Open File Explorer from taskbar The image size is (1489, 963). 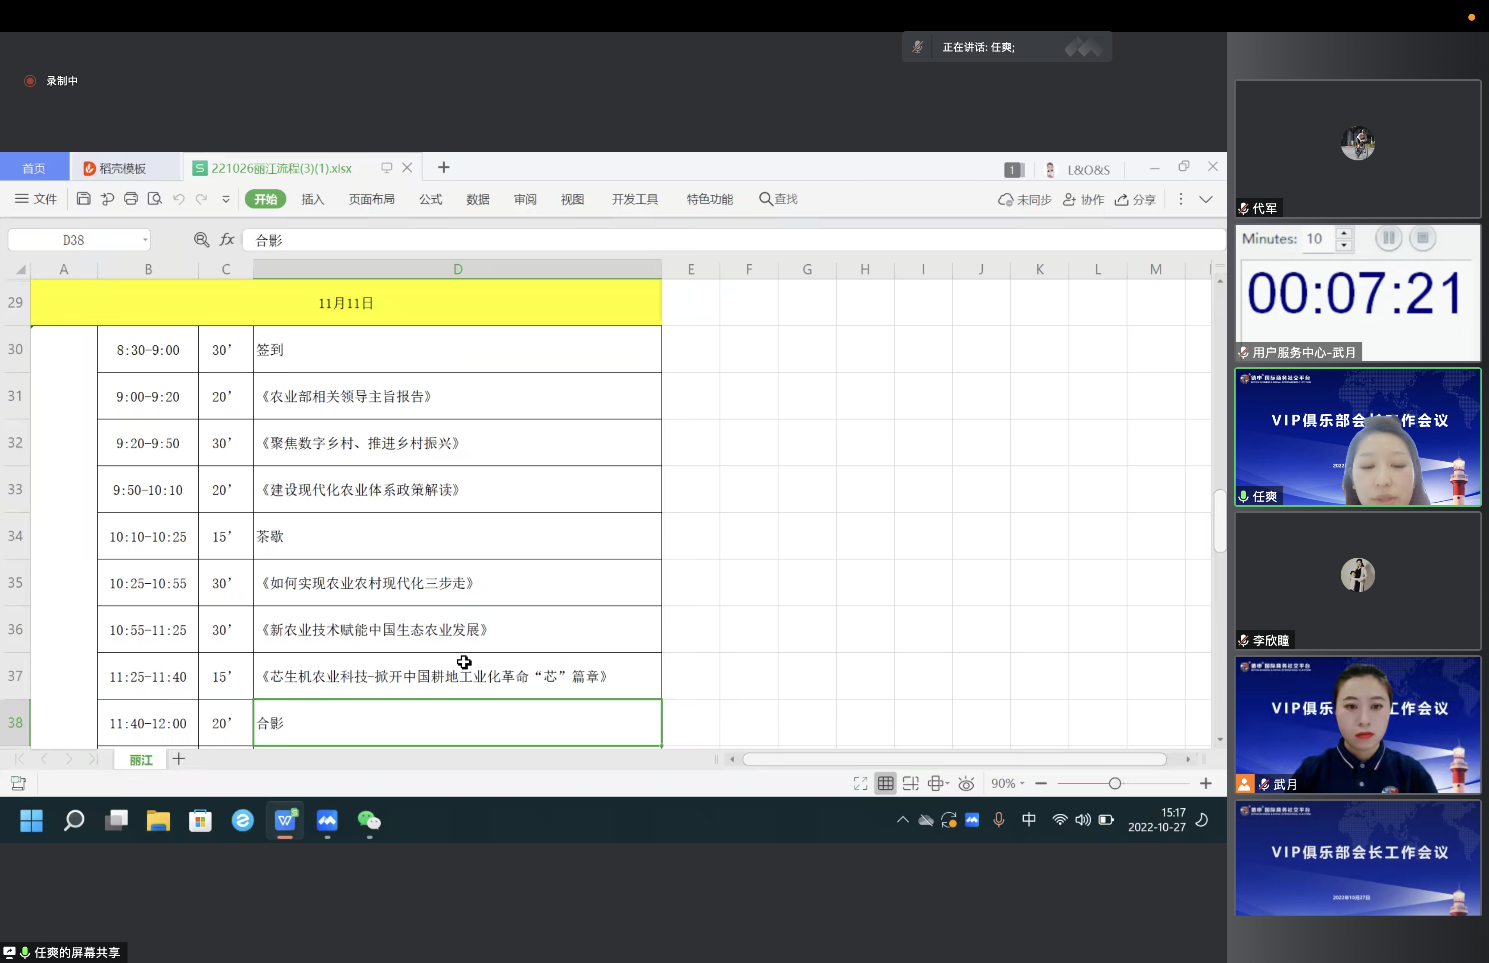(x=158, y=820)
